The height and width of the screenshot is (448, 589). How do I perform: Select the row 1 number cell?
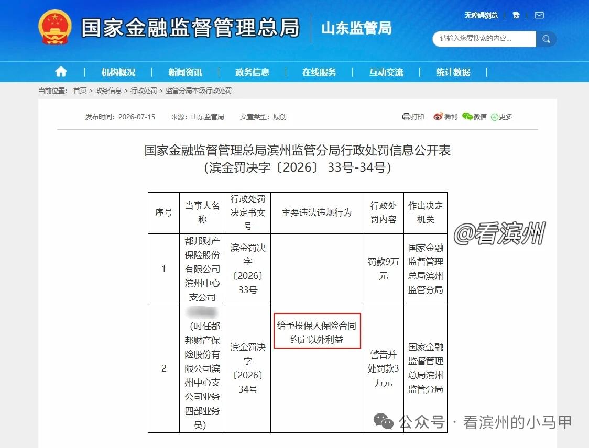164,269
